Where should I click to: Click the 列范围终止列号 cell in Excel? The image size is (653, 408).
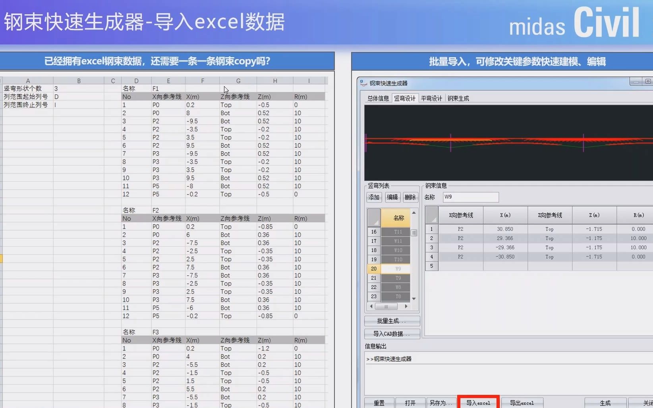(x=28, y=105)
